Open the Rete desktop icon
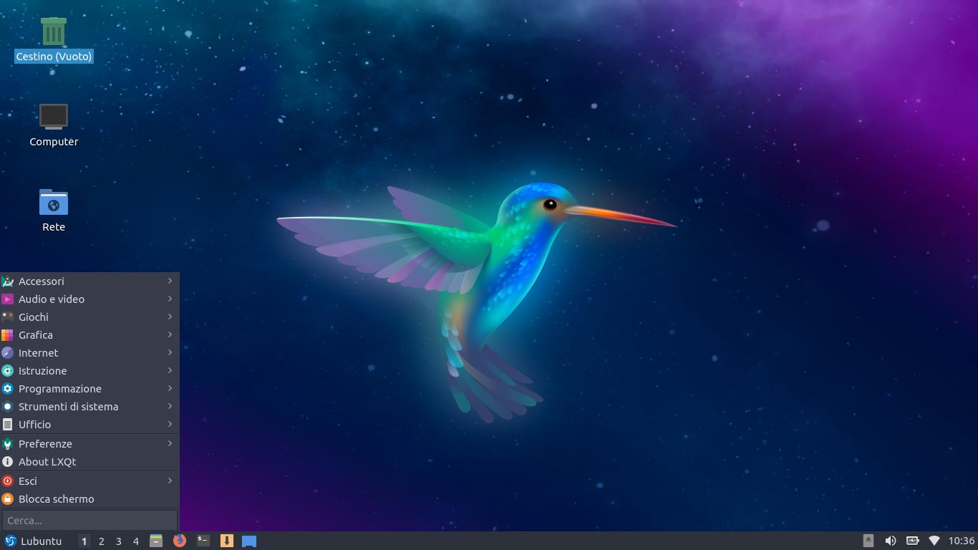The height and width of the screenshot is (550, 978). (53, 203)
